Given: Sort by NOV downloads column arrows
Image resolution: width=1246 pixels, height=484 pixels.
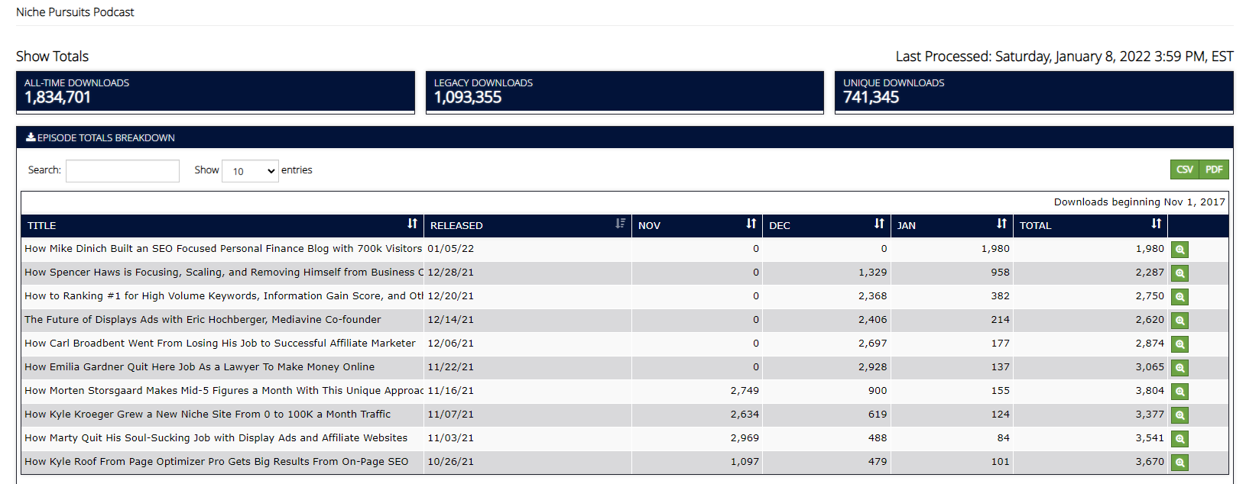Looking at the screenshot, I should (751, 224).
